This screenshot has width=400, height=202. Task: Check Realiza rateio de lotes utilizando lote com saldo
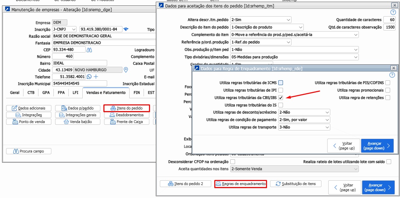(x=389, y=162)
